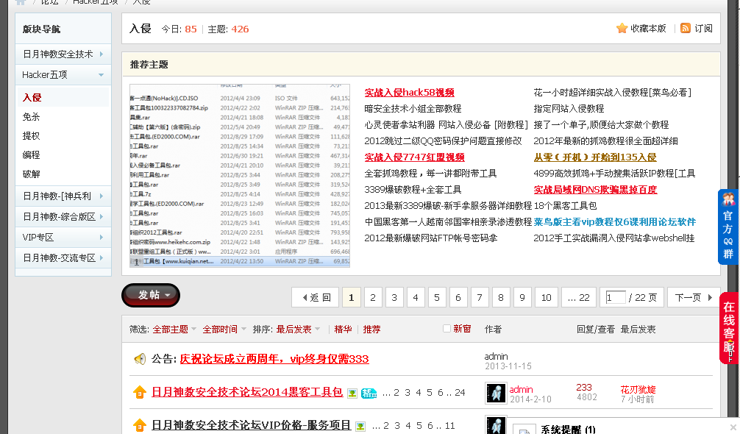Open the 全部时间 filter dropdown
This screenshot has height=434, width=740.
(221, 329)
